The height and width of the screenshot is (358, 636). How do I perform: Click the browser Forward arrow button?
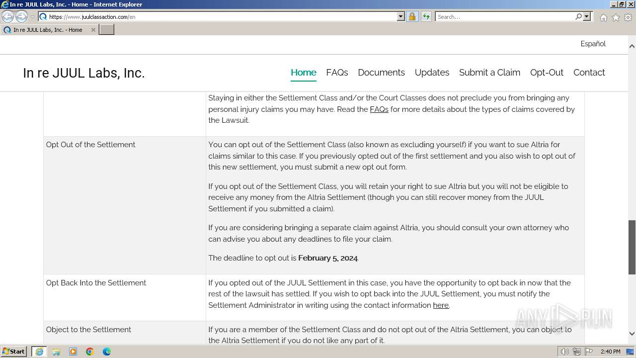pyautogui.click(x=21, y=17)
